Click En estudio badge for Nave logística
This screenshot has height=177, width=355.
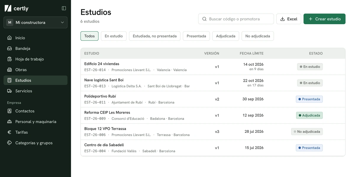(x=310, y=83)
